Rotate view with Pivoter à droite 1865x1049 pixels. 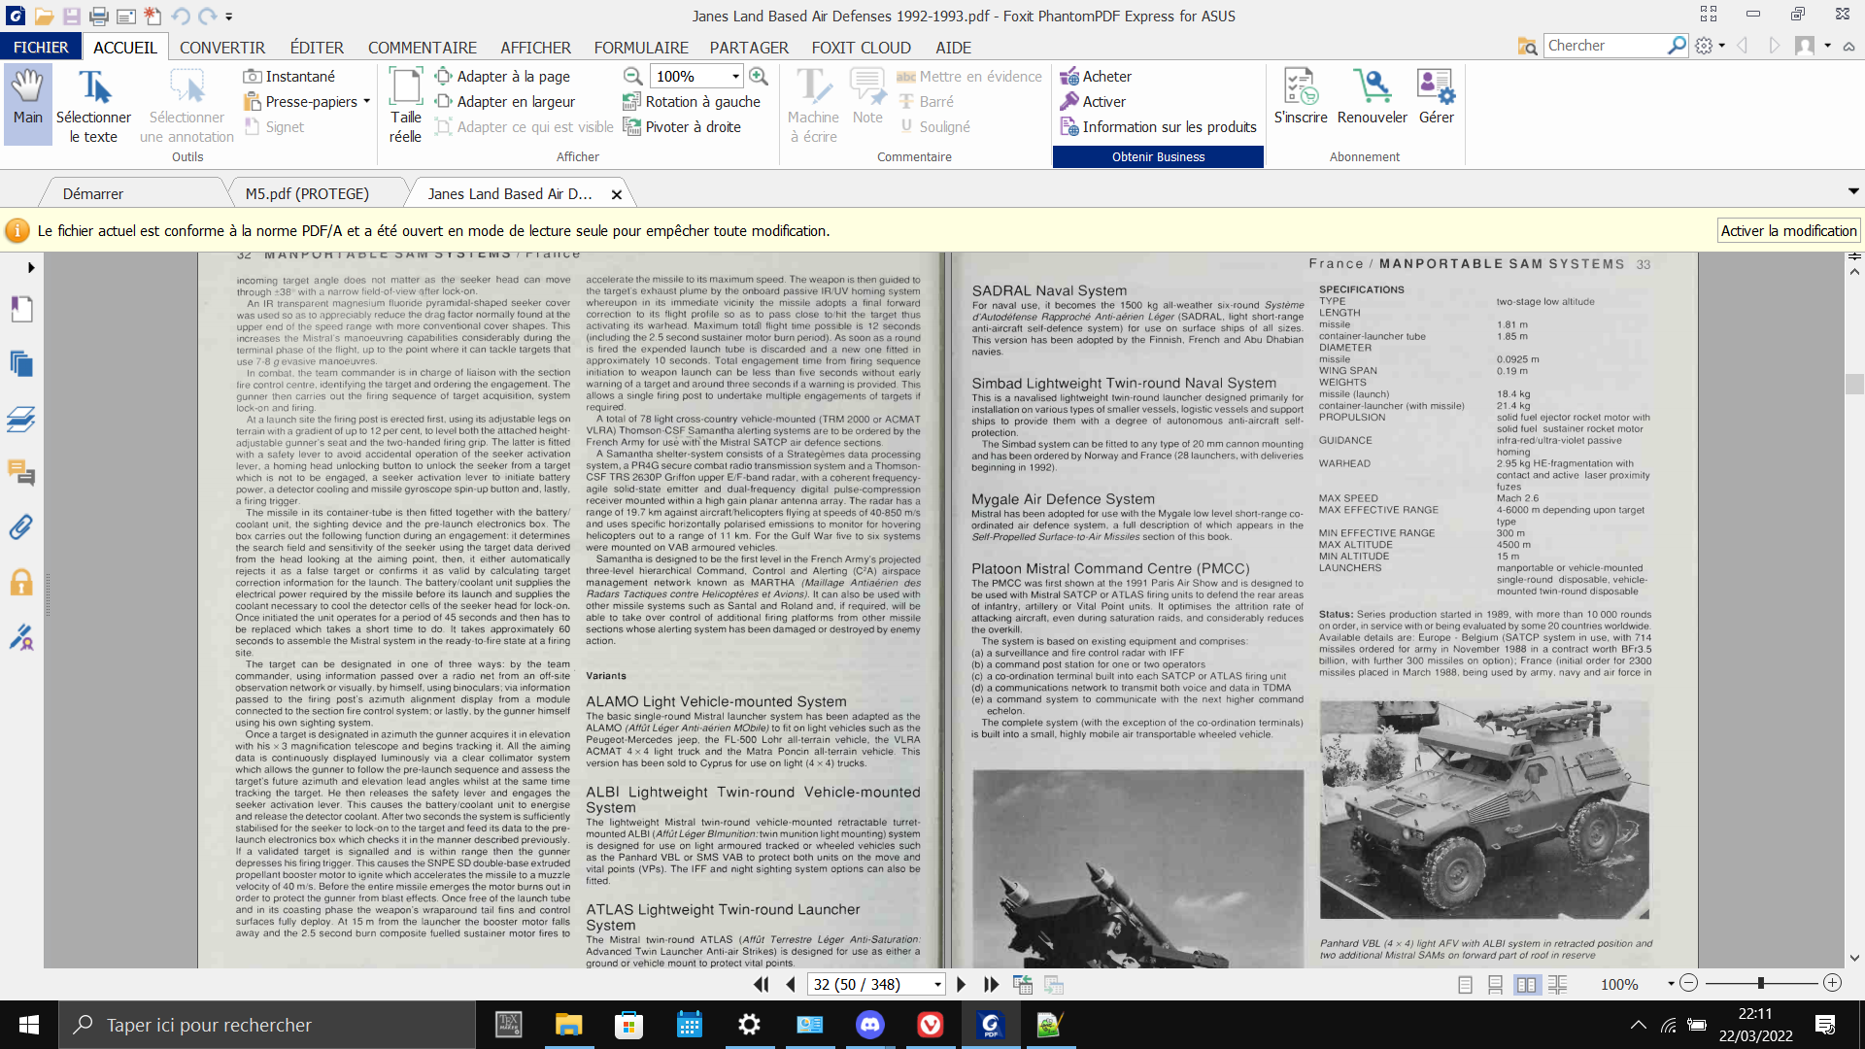click(682, 126)
